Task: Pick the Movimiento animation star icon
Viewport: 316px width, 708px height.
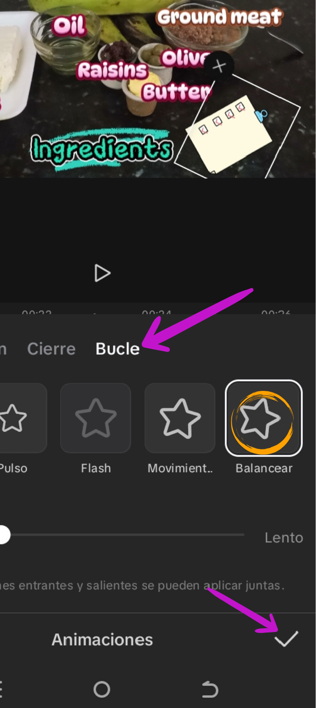Action: tap(180, 418)
